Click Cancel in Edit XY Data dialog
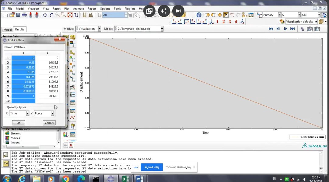This screenshot has width=329, height=182. tap(49, 123)
